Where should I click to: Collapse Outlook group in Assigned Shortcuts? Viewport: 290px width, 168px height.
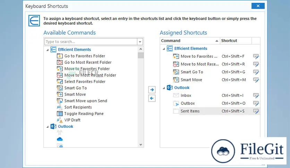point(164,88)
